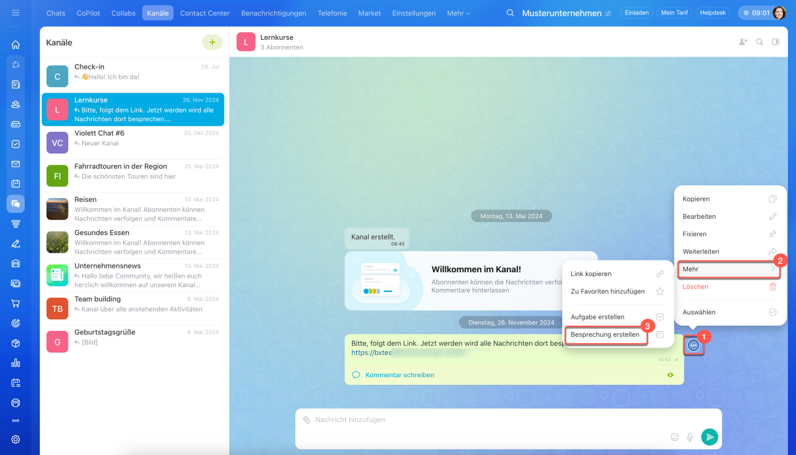Open the Telefonie tab
796x455 pixels.
coord(332,13)
